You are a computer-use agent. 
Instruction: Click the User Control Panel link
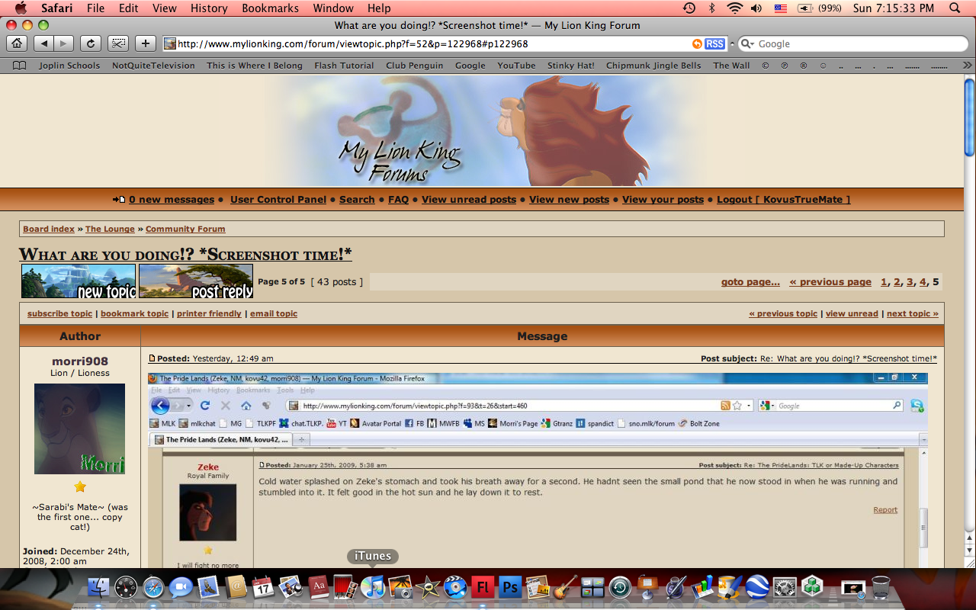(x=278, y=200)
